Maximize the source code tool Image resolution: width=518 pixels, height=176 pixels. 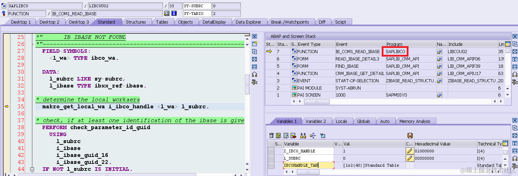(x=254, y=59)
